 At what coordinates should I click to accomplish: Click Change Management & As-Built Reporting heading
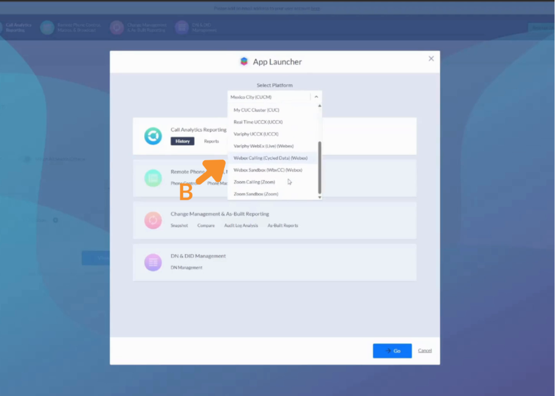click(x=220, y=214)
